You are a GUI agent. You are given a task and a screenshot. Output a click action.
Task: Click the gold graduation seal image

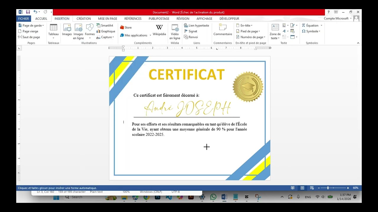pos(248,87)
